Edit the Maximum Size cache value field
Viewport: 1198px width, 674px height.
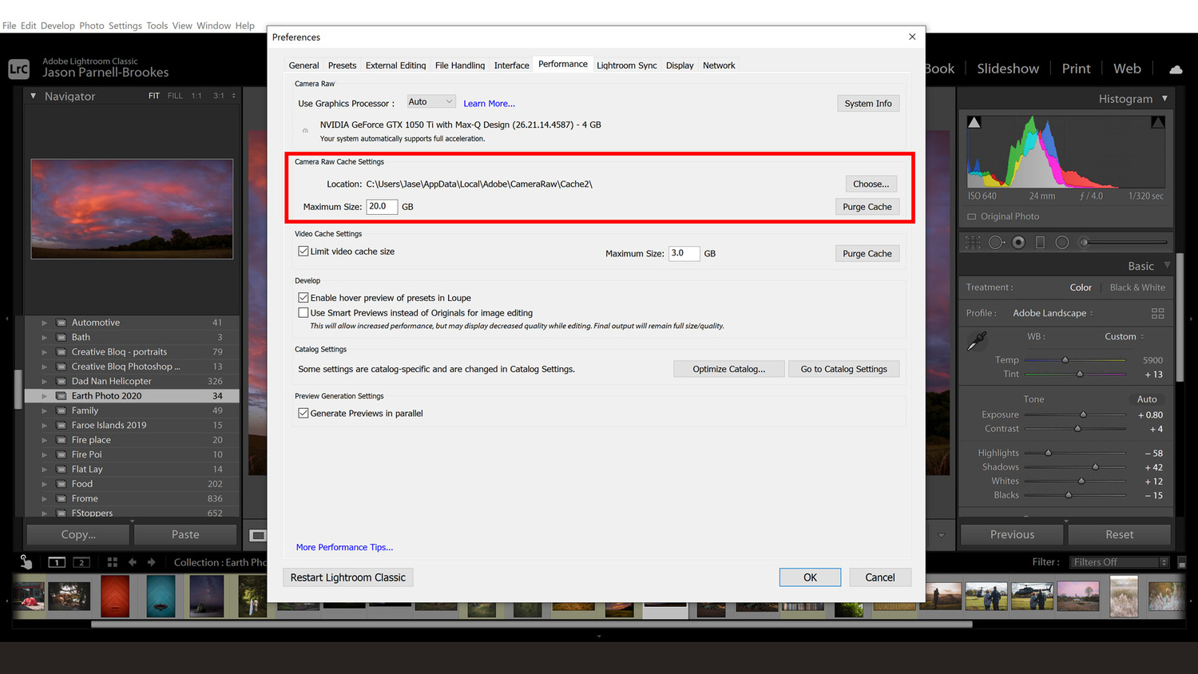382,206
